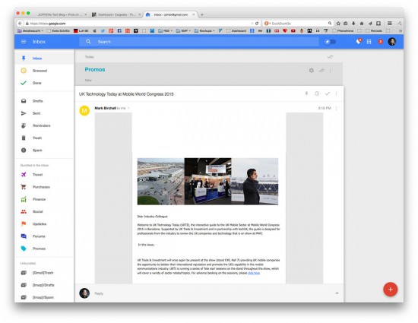Reload the page
The height and width of the screenshot is (323, 418).
coord(257,24)
